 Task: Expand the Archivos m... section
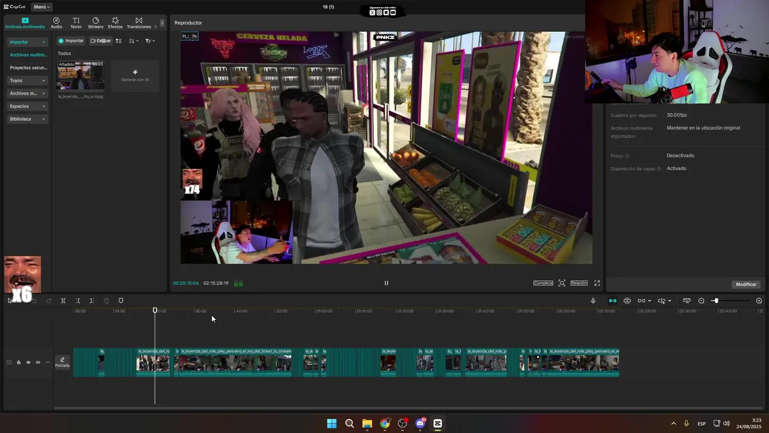pos(28,93)
